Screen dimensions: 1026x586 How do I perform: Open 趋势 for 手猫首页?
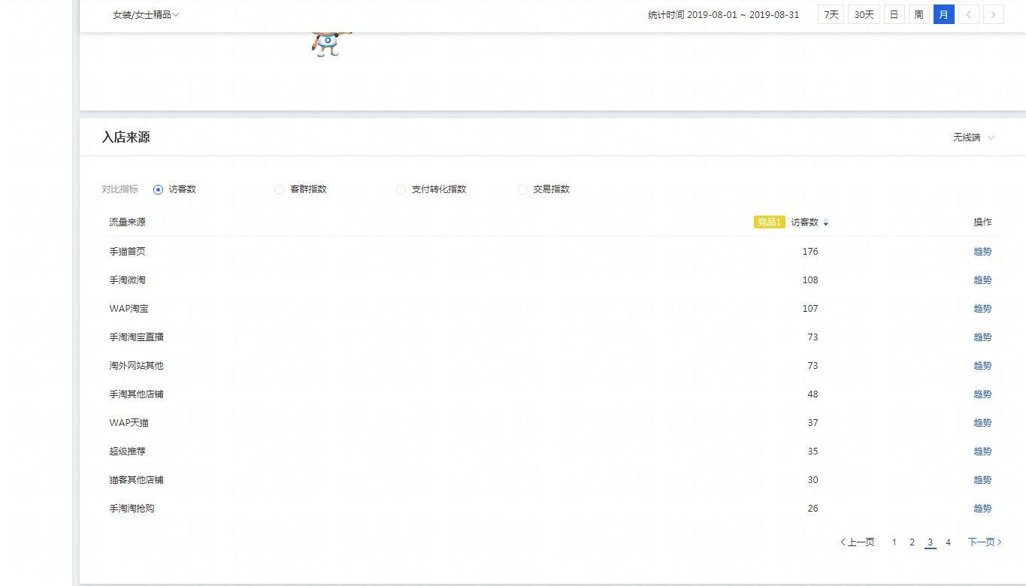point(982,252)
